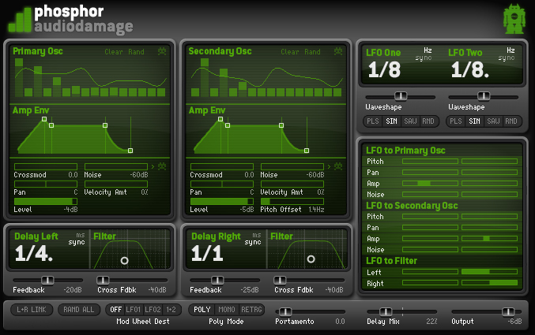Click the Output slider handle
Screen dimensions: 535x335
508,311
